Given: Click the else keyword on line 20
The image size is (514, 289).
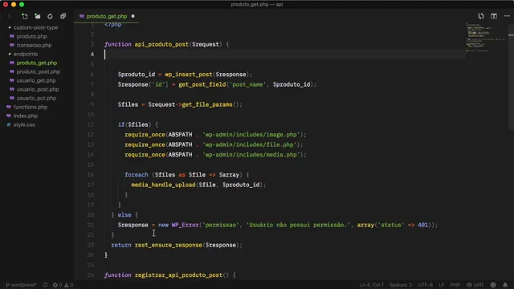Looking at the screenshot, I should 124,215.
